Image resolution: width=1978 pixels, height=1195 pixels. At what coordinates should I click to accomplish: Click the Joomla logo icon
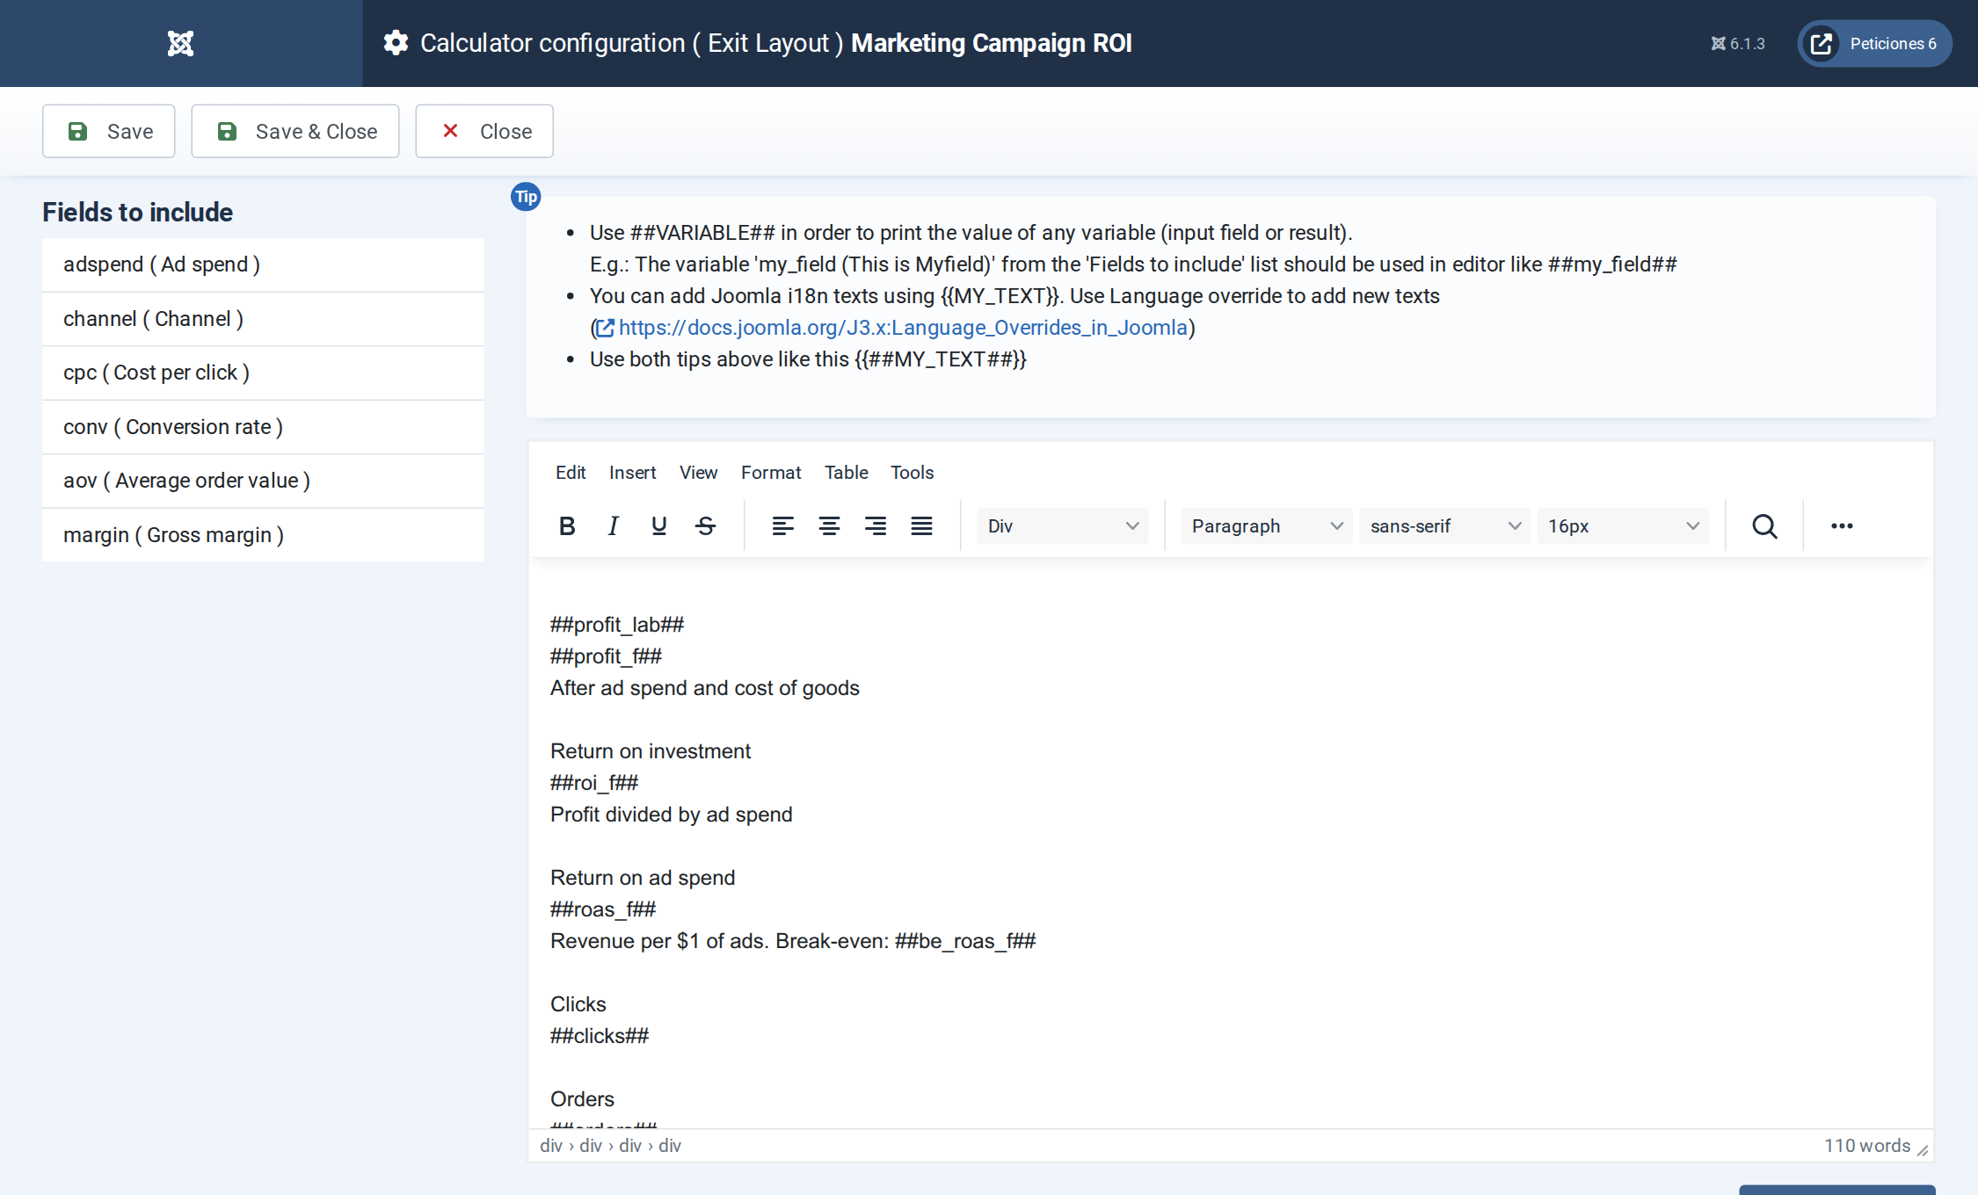pyautogui.click(x=180, y=43)
